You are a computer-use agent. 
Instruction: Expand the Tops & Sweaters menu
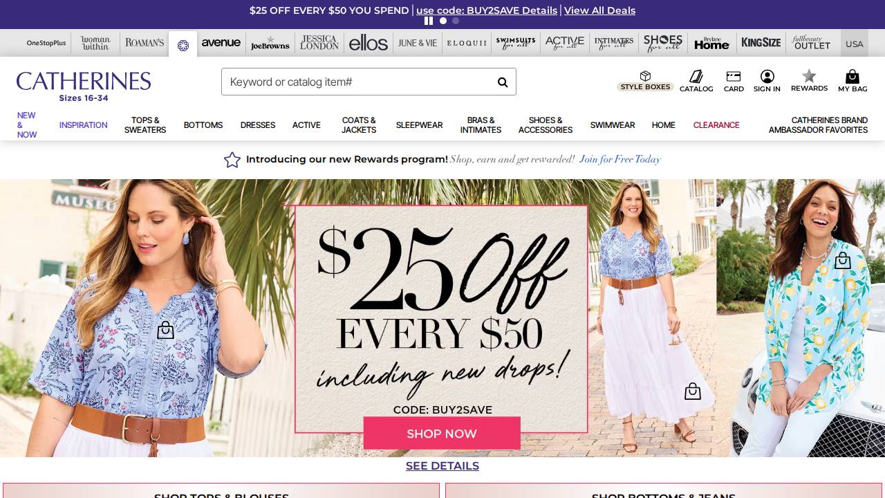click(145, 125)
